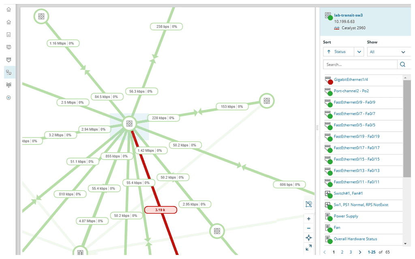Click the report icon in left sidebar
The width and height of the screenshot is (415, 259).
(x=8, y=34)
